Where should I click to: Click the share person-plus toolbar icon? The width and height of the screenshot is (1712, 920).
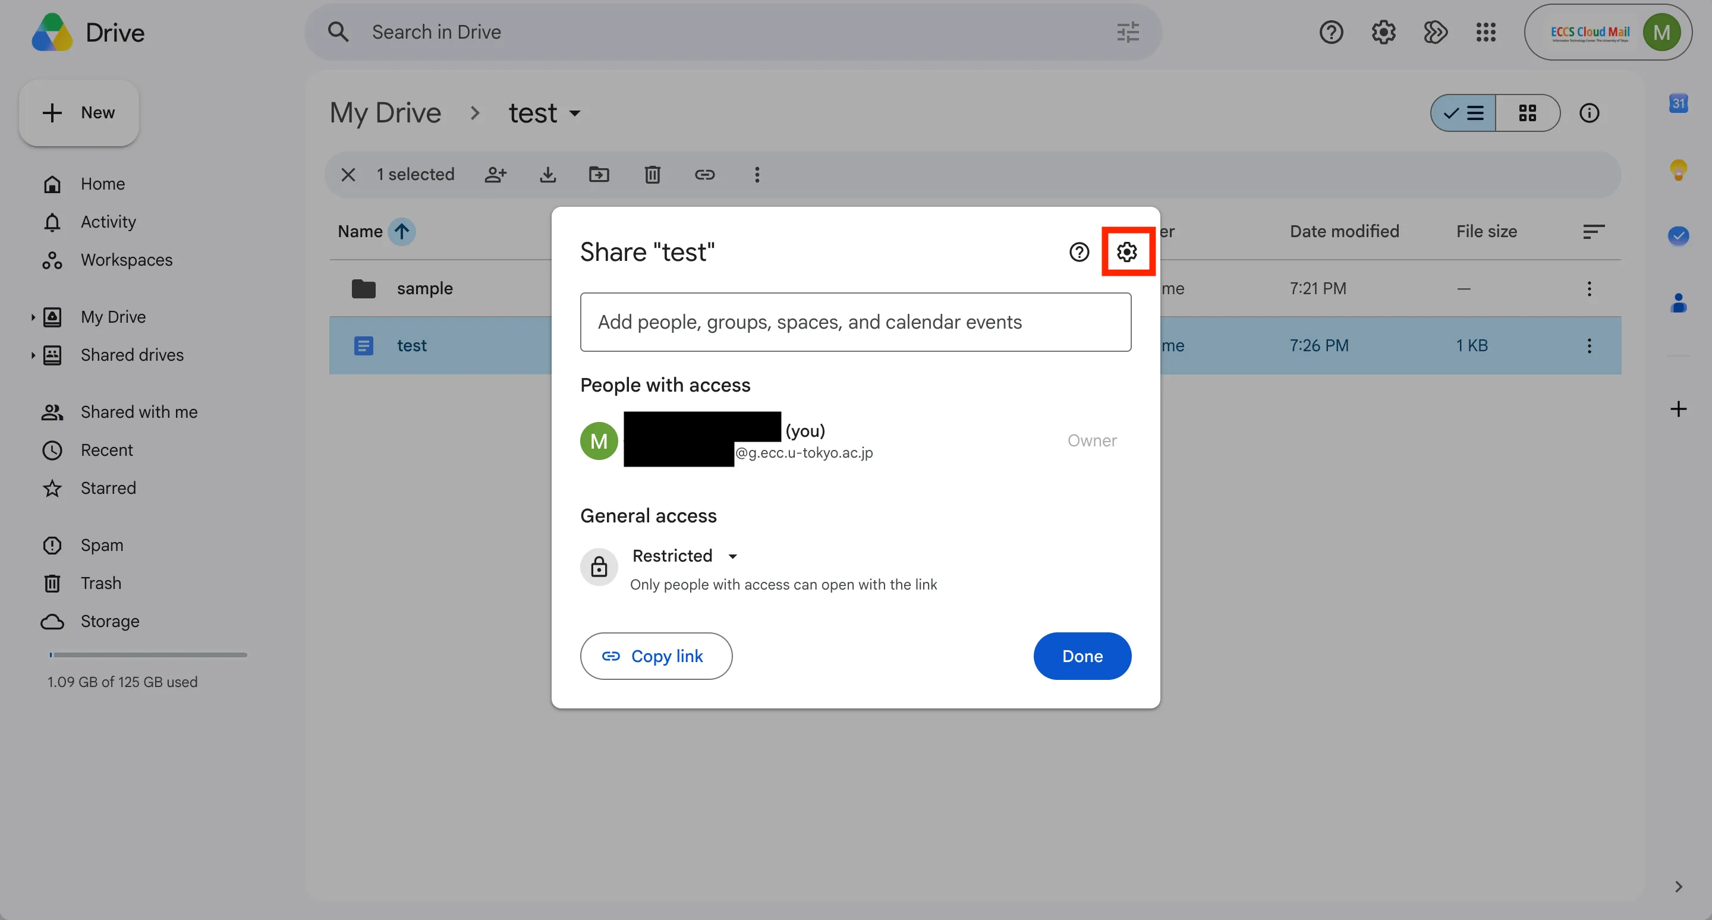tap(496, 175)
